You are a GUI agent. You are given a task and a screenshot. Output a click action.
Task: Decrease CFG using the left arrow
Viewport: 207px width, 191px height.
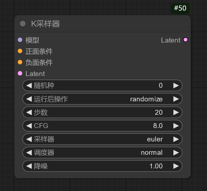pos(29,126)
